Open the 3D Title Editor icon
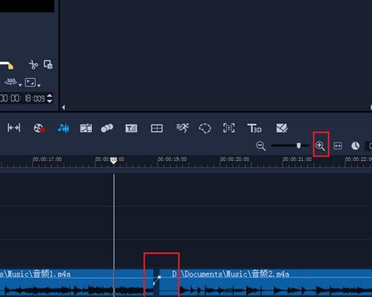 pos(255,128)
